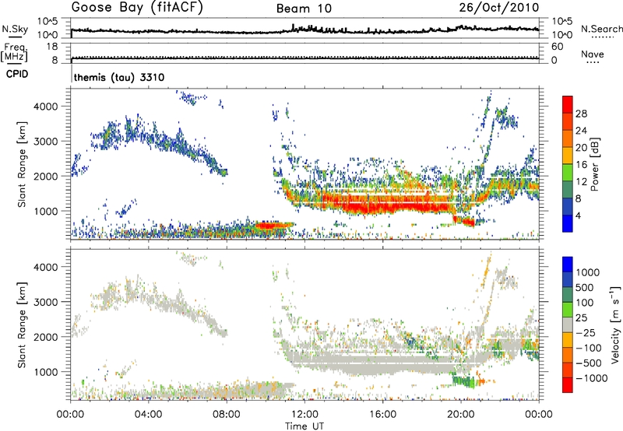Click the "18" frequency axis tick
623x431 pixels.
tap(52, 47)
